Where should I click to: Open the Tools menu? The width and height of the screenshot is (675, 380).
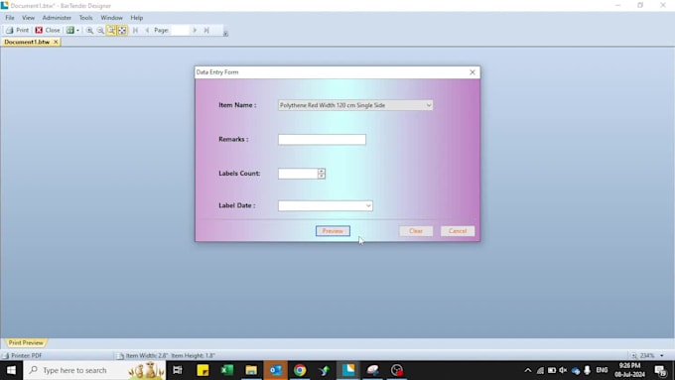pyautogui.click(x=85, y=18)
